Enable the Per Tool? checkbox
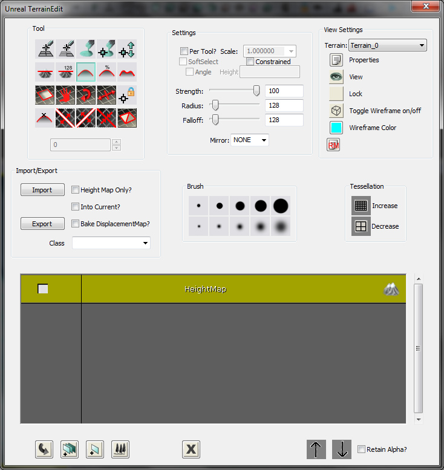The height and width of the screenshot is (470, 444). coord(184,51)
